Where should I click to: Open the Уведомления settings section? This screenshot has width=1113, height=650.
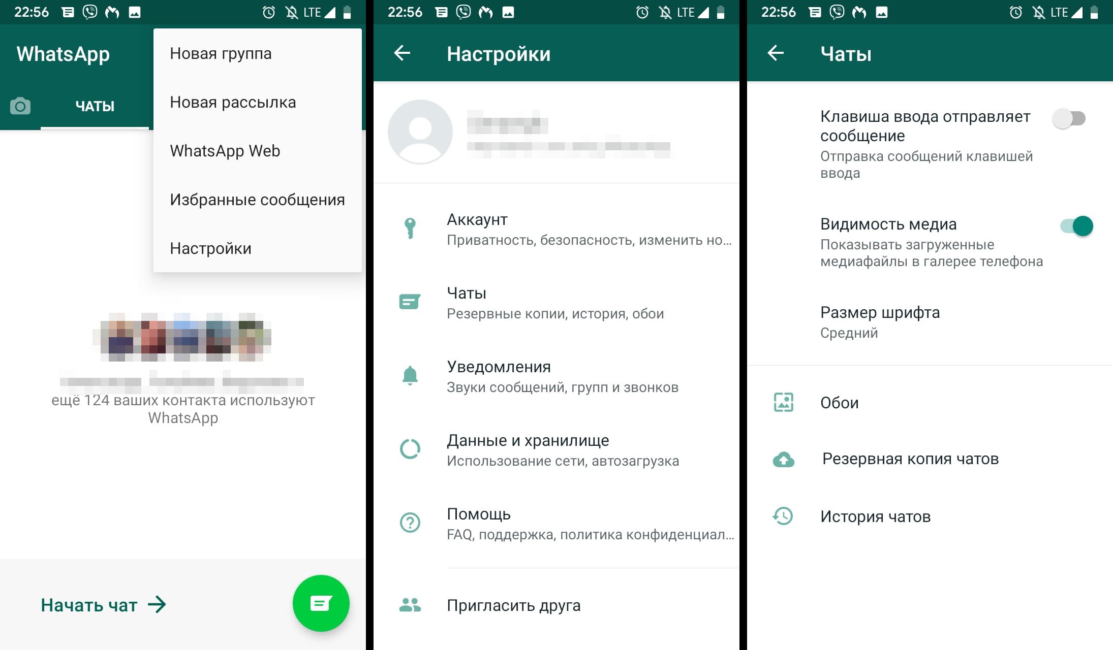coord(555,375)
